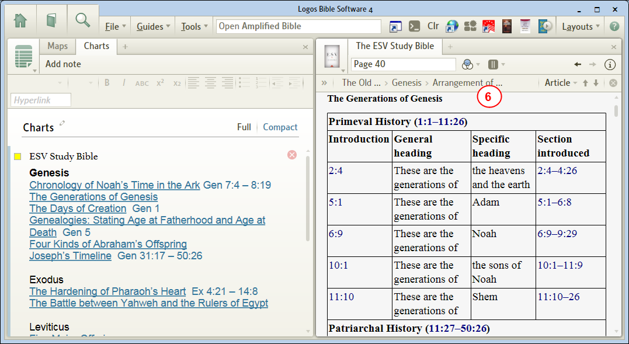Toggle numbered list
This screenshot has height=344, width=629.
tap(261, 83)
